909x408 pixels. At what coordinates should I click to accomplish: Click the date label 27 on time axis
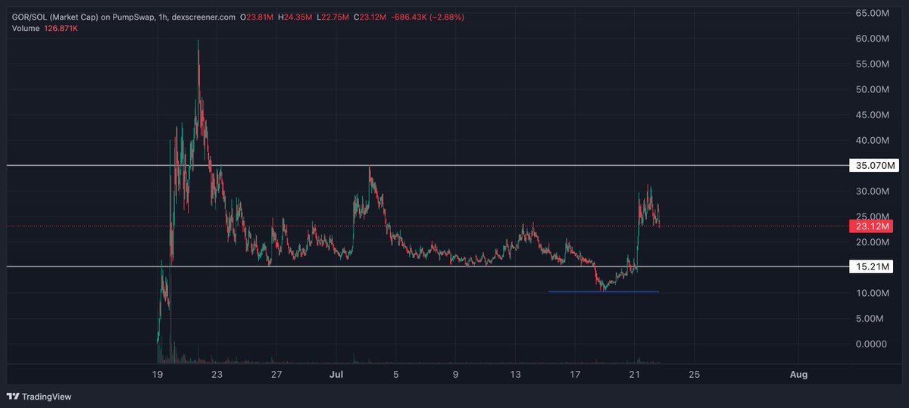[276, 375]
